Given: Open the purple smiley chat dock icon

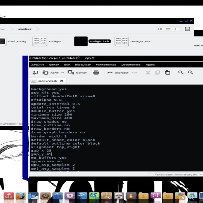Looking at the screenshot, I should (x=155, y=196).
